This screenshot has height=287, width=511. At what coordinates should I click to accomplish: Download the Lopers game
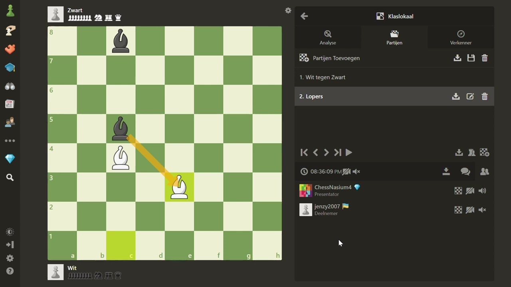(456, 96)
